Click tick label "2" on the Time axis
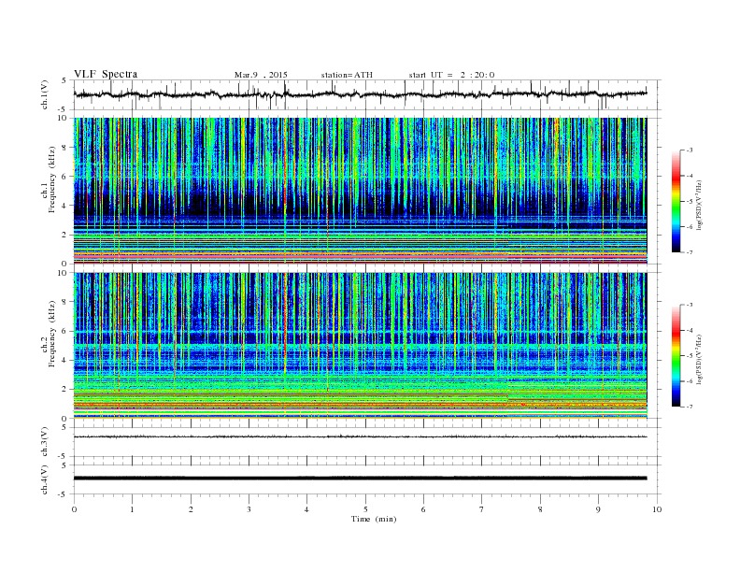 (191, 509)
